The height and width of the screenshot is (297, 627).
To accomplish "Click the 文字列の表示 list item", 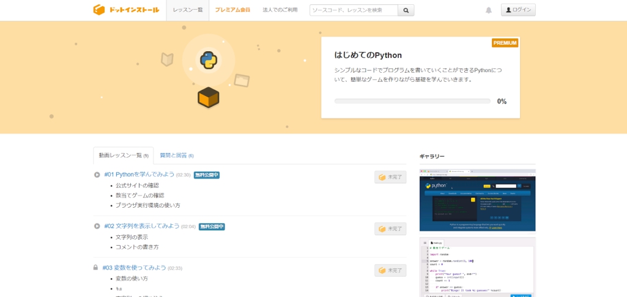I will click(132, 237).
